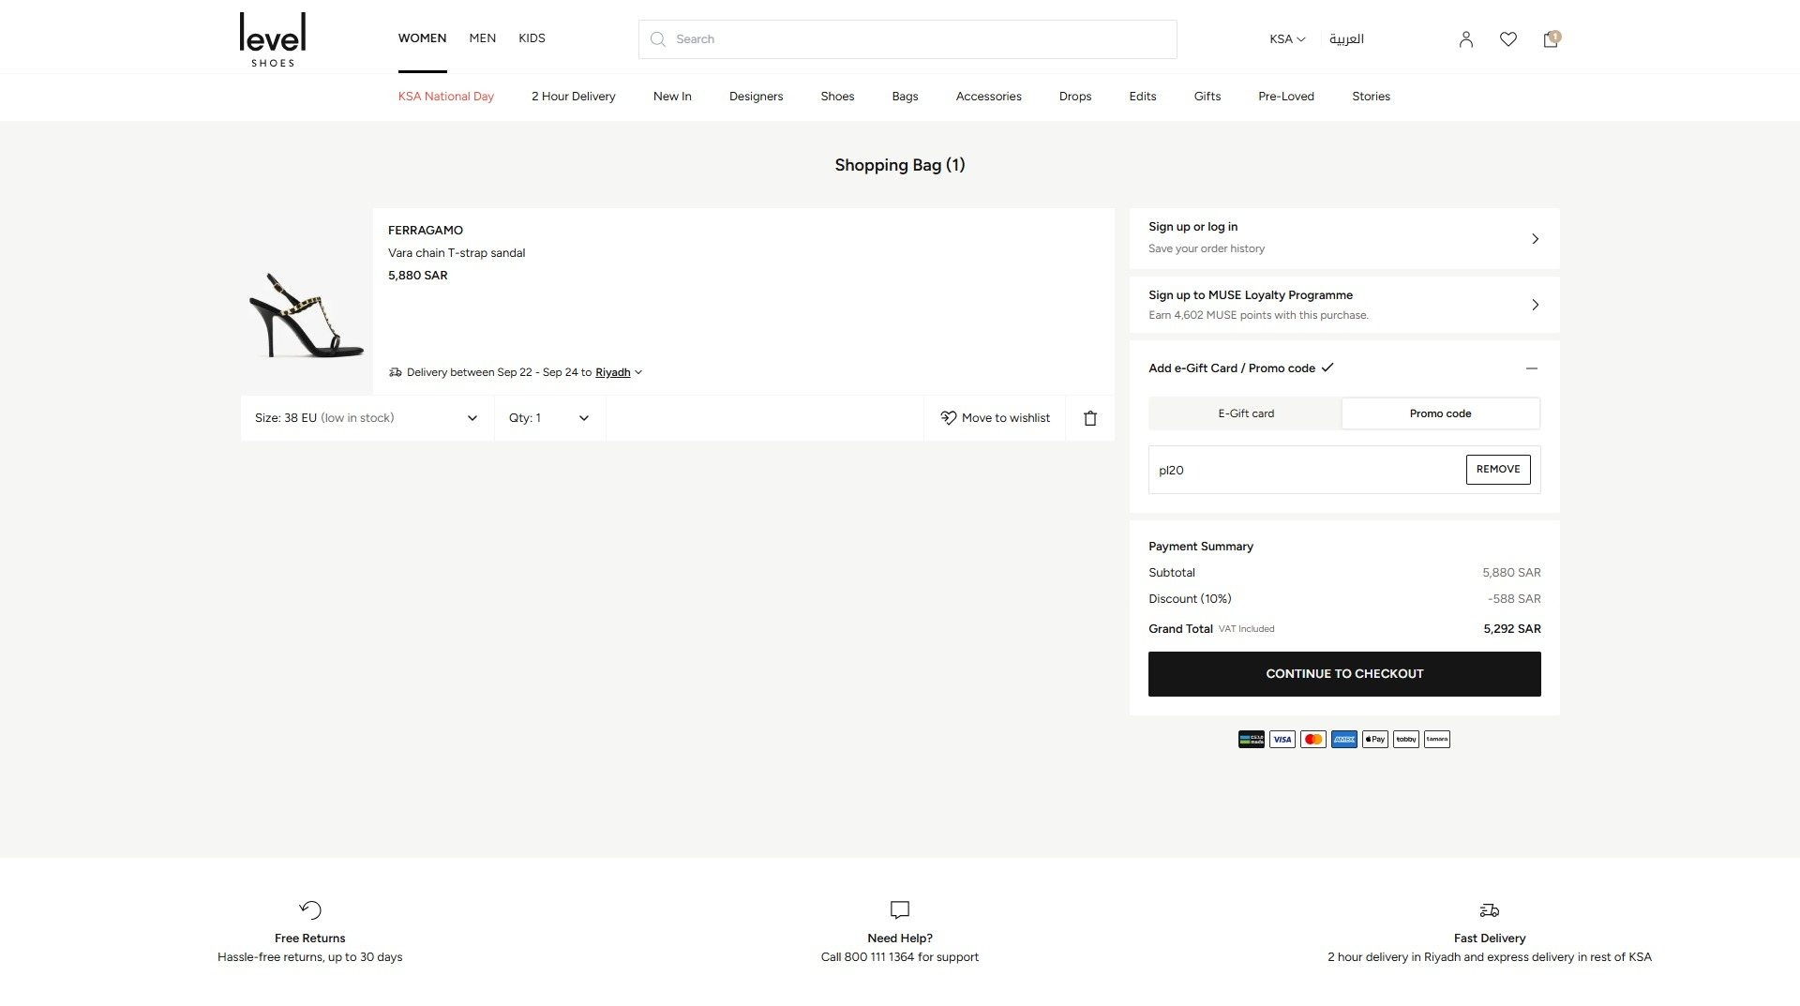Click the Free Returns arrow icon
The image size is (1800, 1006).
coord(310,910)
